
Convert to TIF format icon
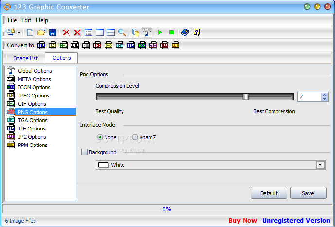(x=130, y=45)
